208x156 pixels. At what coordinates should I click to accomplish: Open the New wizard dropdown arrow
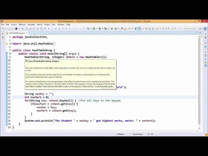pyautogui.click(x=6, y=29)
